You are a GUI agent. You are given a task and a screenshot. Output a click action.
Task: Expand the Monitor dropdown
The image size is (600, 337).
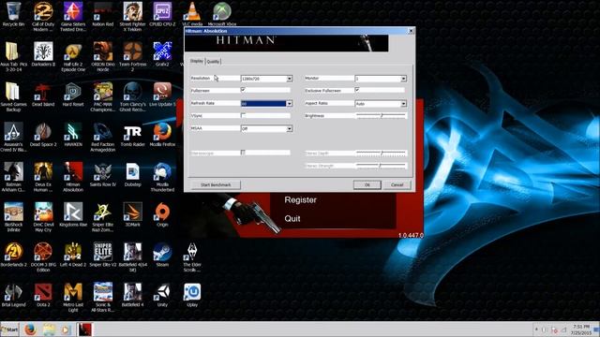[403, 79]
